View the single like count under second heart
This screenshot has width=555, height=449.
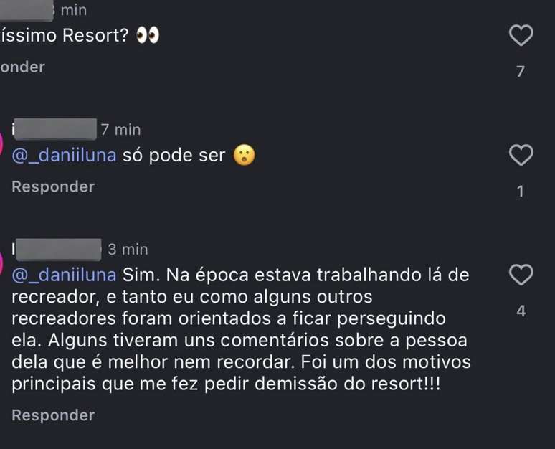click(x=521, y=192)
